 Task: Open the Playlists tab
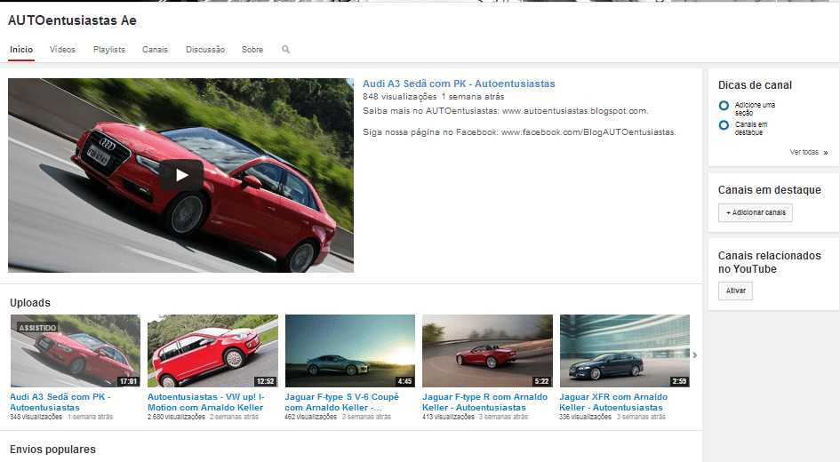(x=108, y=50)
